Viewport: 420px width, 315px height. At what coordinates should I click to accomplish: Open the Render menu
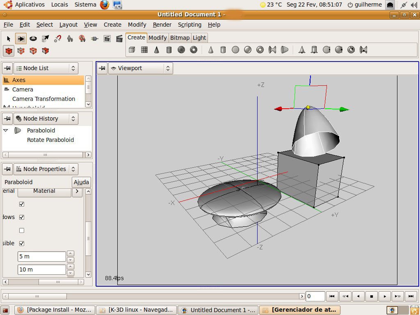point(162,25)
